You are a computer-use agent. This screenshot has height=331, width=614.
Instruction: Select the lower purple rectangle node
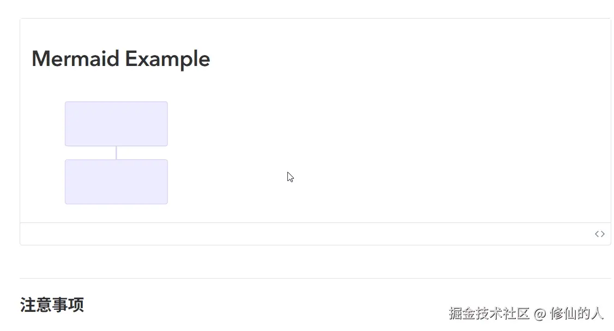tap(116, 182)
